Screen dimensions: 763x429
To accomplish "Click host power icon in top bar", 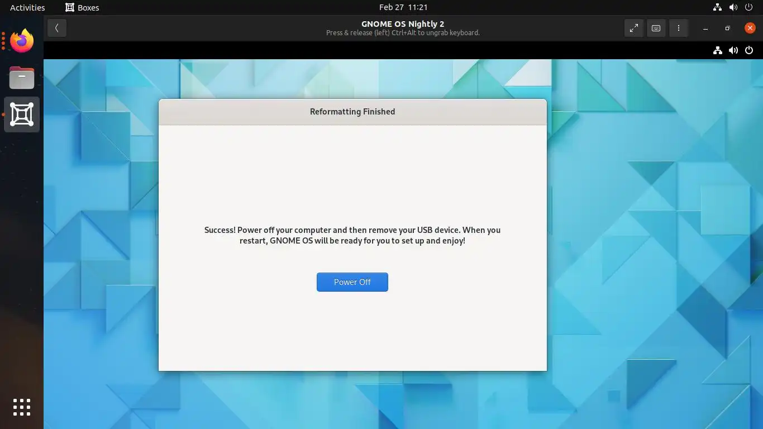I will click(x=749, y=7).
